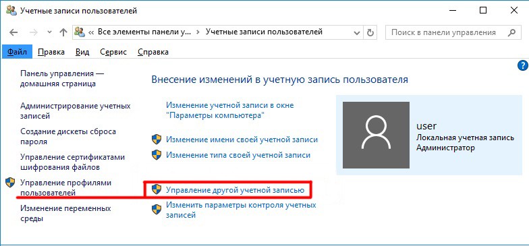Open the Справка menu
Viewport: 529px width, 246px height.
click(153, 52)
